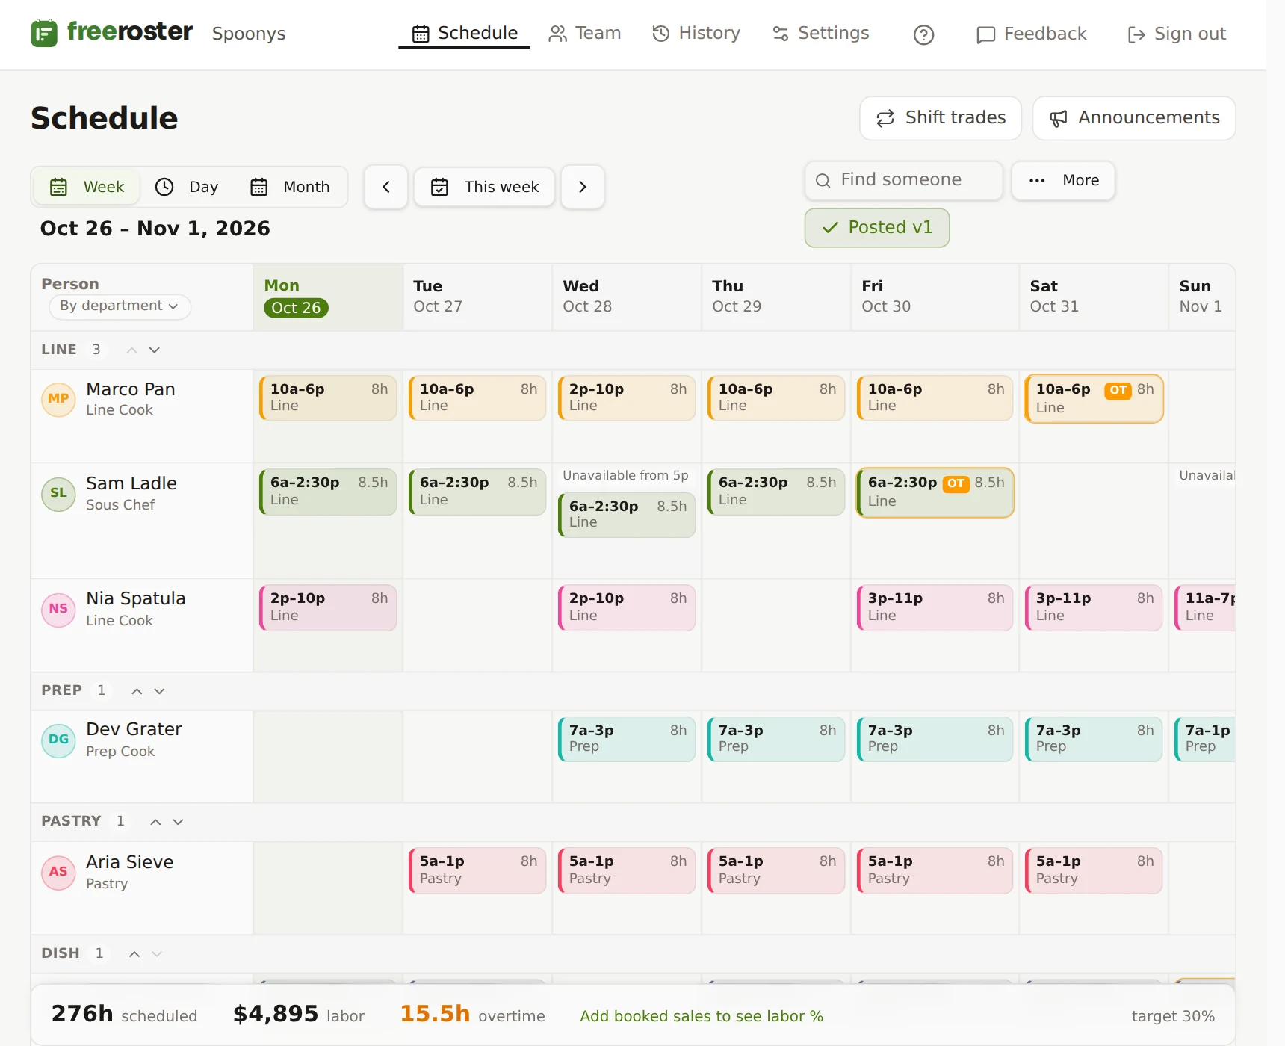Screen dimensions: 1285x1046
Task: Click Add booked sales to see labor %
Action: pos(702,1016)
